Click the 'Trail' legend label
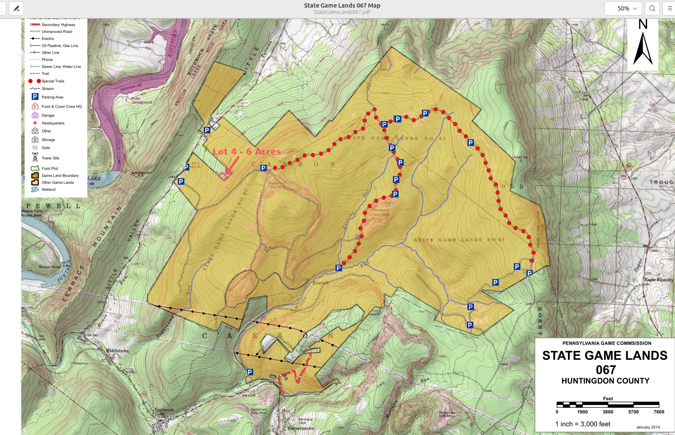 tap(45, 74)
